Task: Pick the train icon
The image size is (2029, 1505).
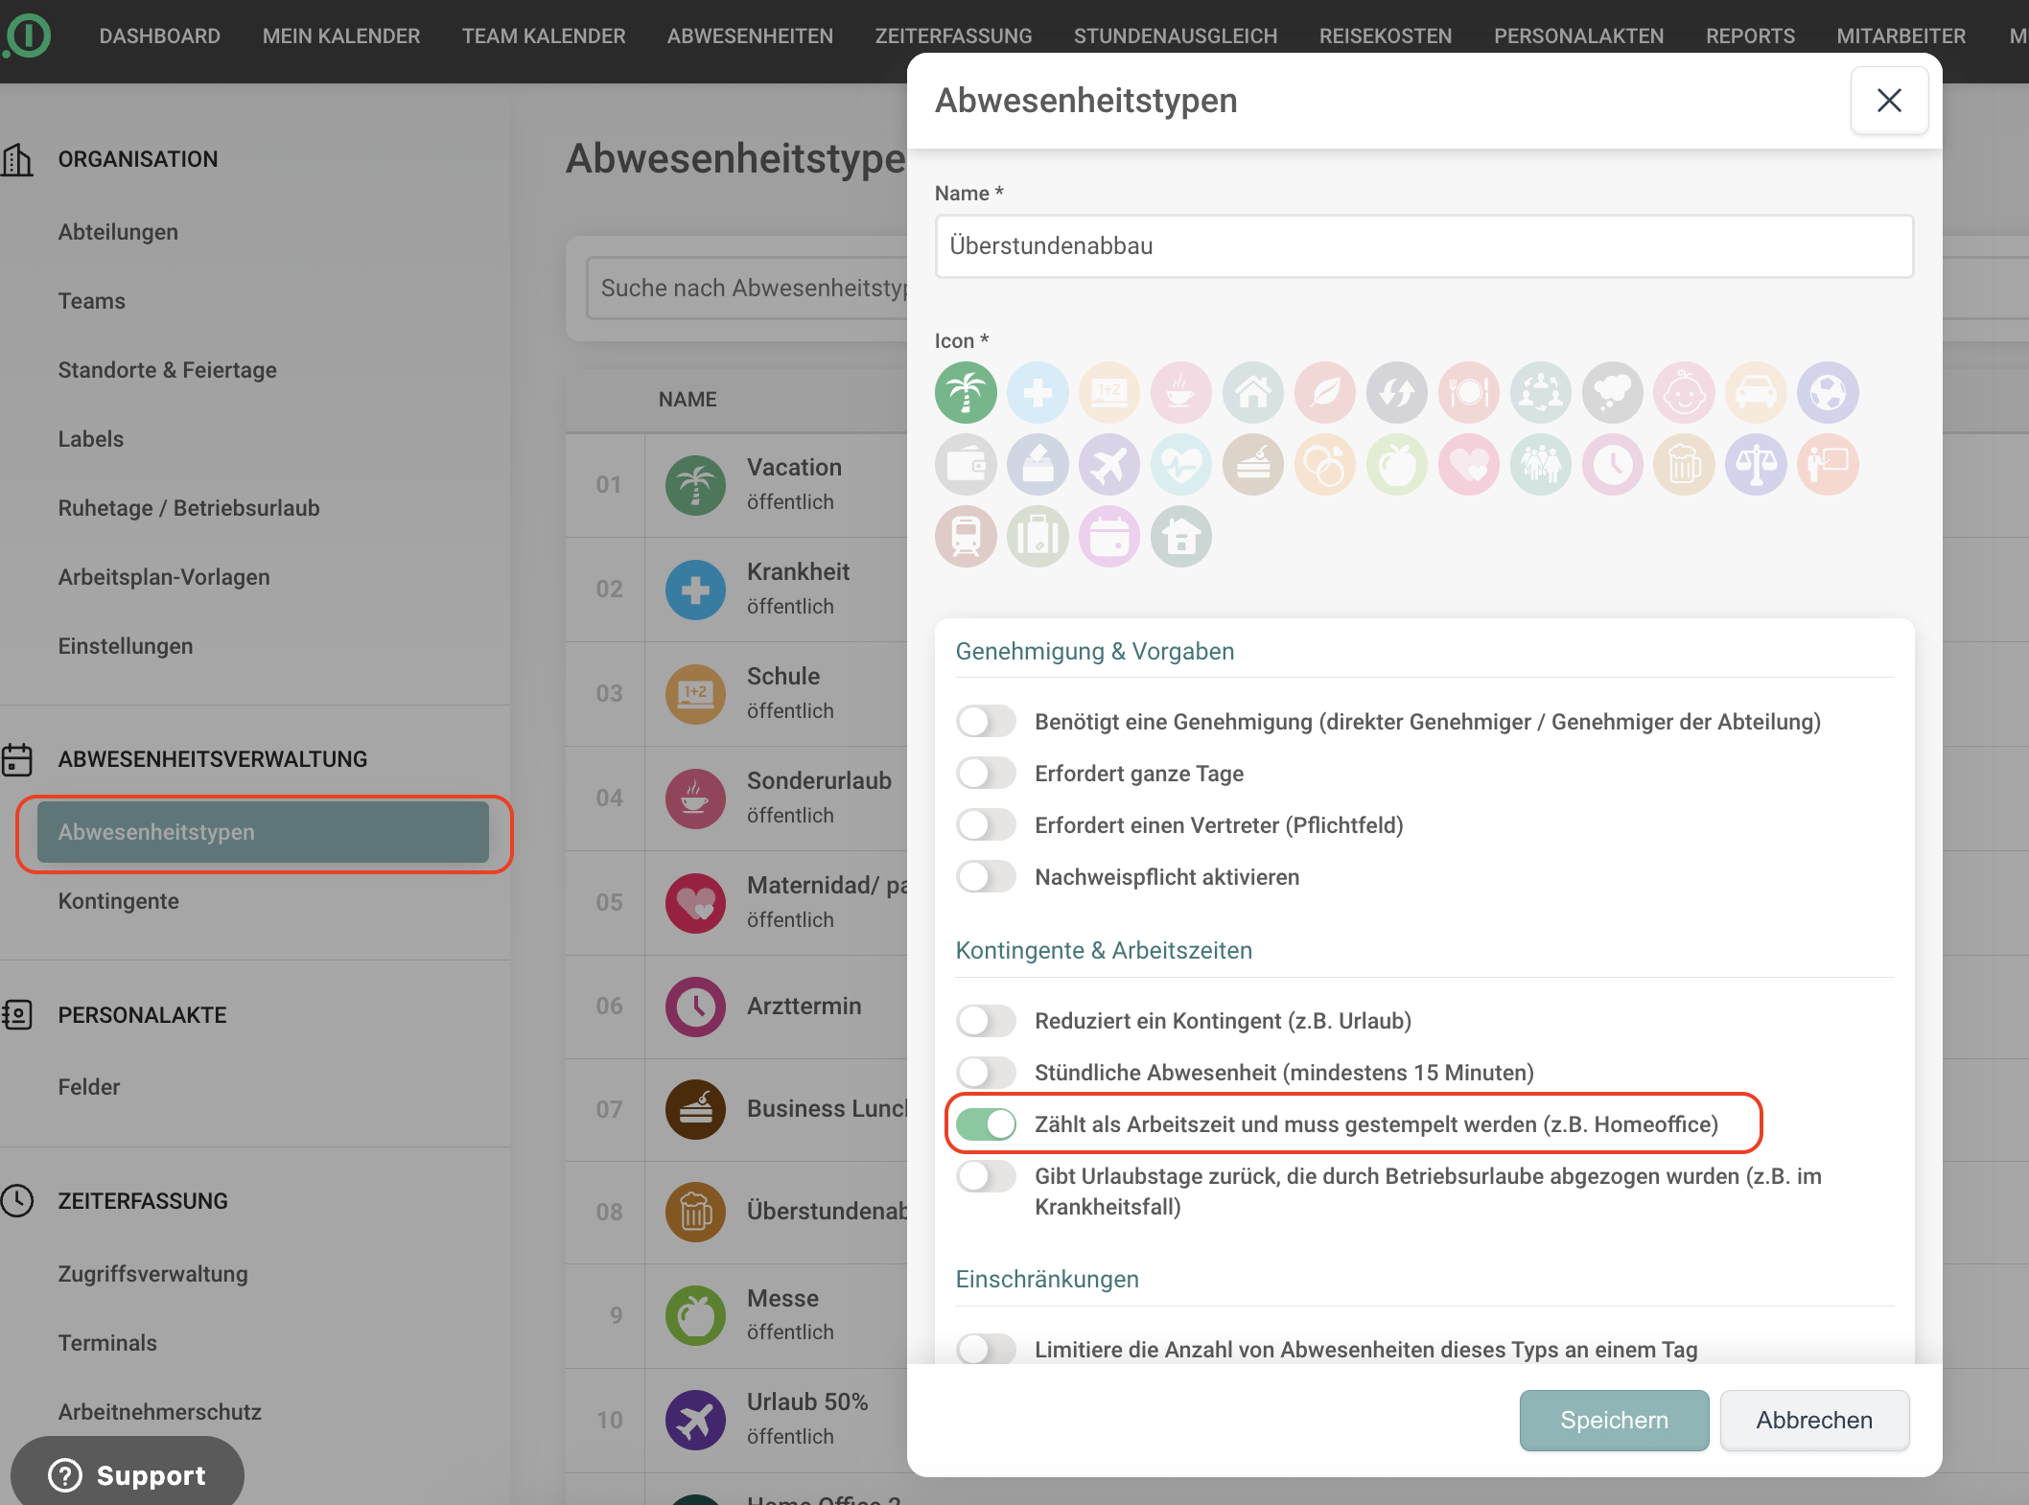Action: click(966, 537)
